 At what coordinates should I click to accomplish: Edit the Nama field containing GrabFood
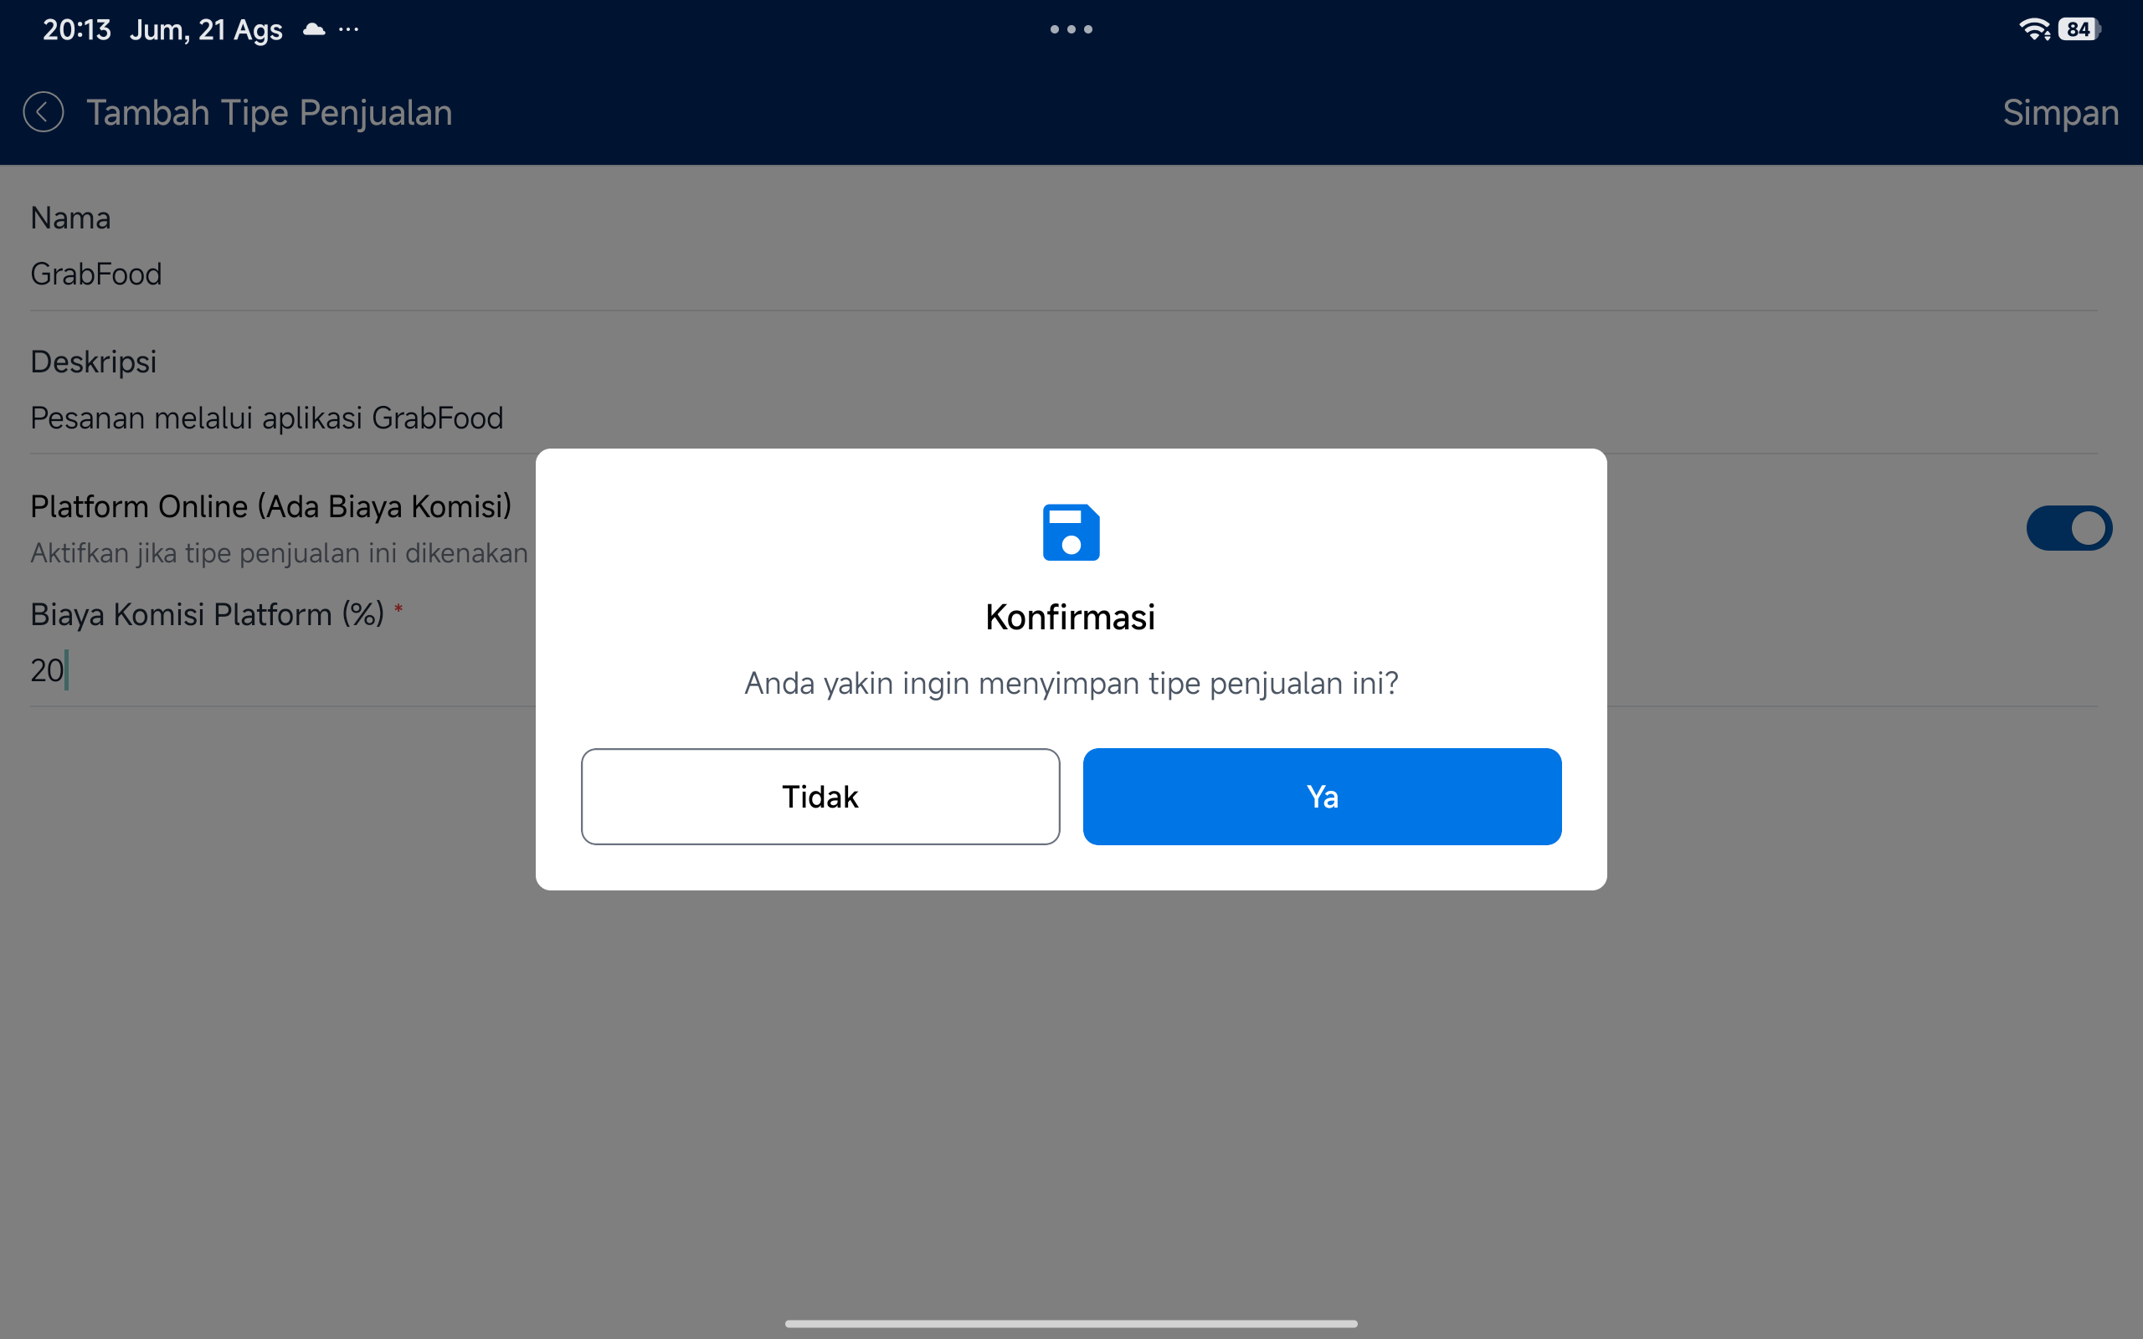[1063, 274]
